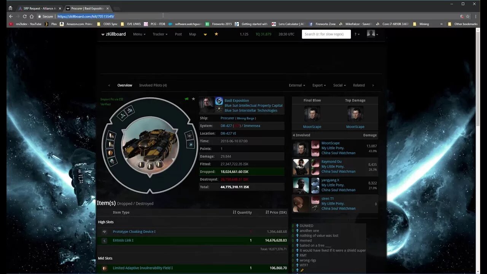Open the Mining Barge group link
Image resolution: width=487 pixels, height=274 pixels.
246,119
